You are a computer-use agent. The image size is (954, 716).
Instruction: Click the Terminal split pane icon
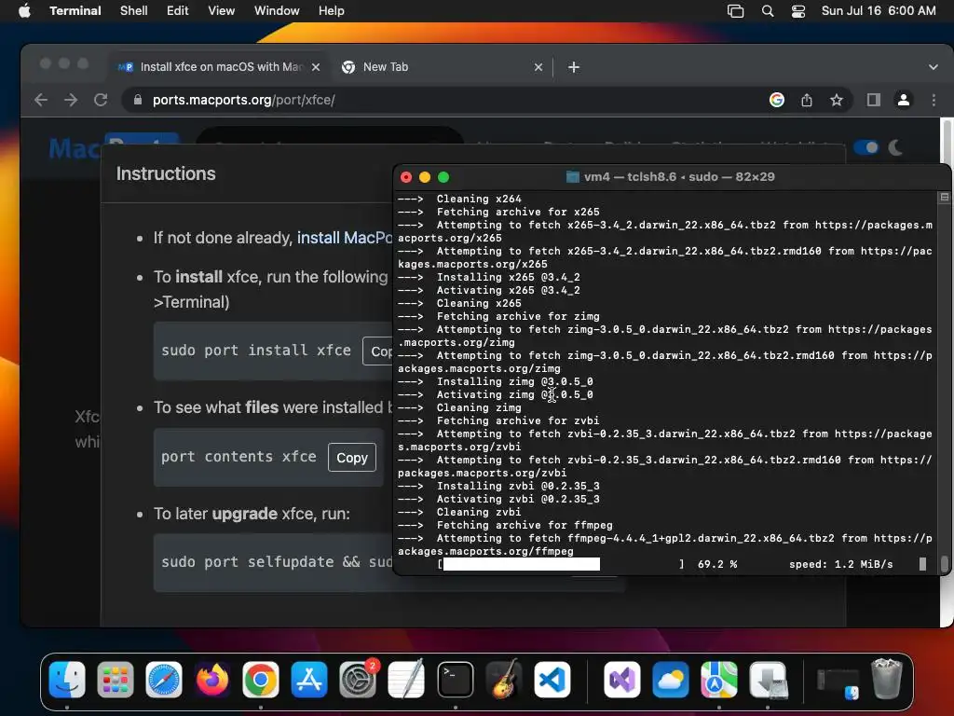[x=945, y=198]
